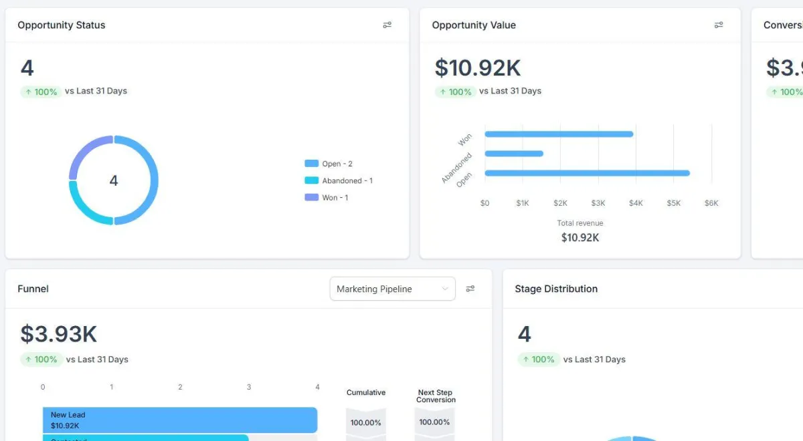Click the Stage Distribution card title
This screenshot has height=441, width=803.
pyautogui.click(x=556, y=289)
